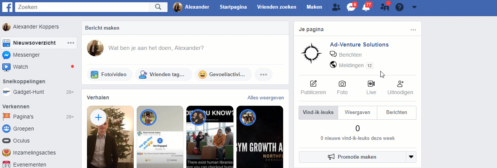Add a story with the plus thumbnail
Screen dimensions: 497x168
(99, 118)
